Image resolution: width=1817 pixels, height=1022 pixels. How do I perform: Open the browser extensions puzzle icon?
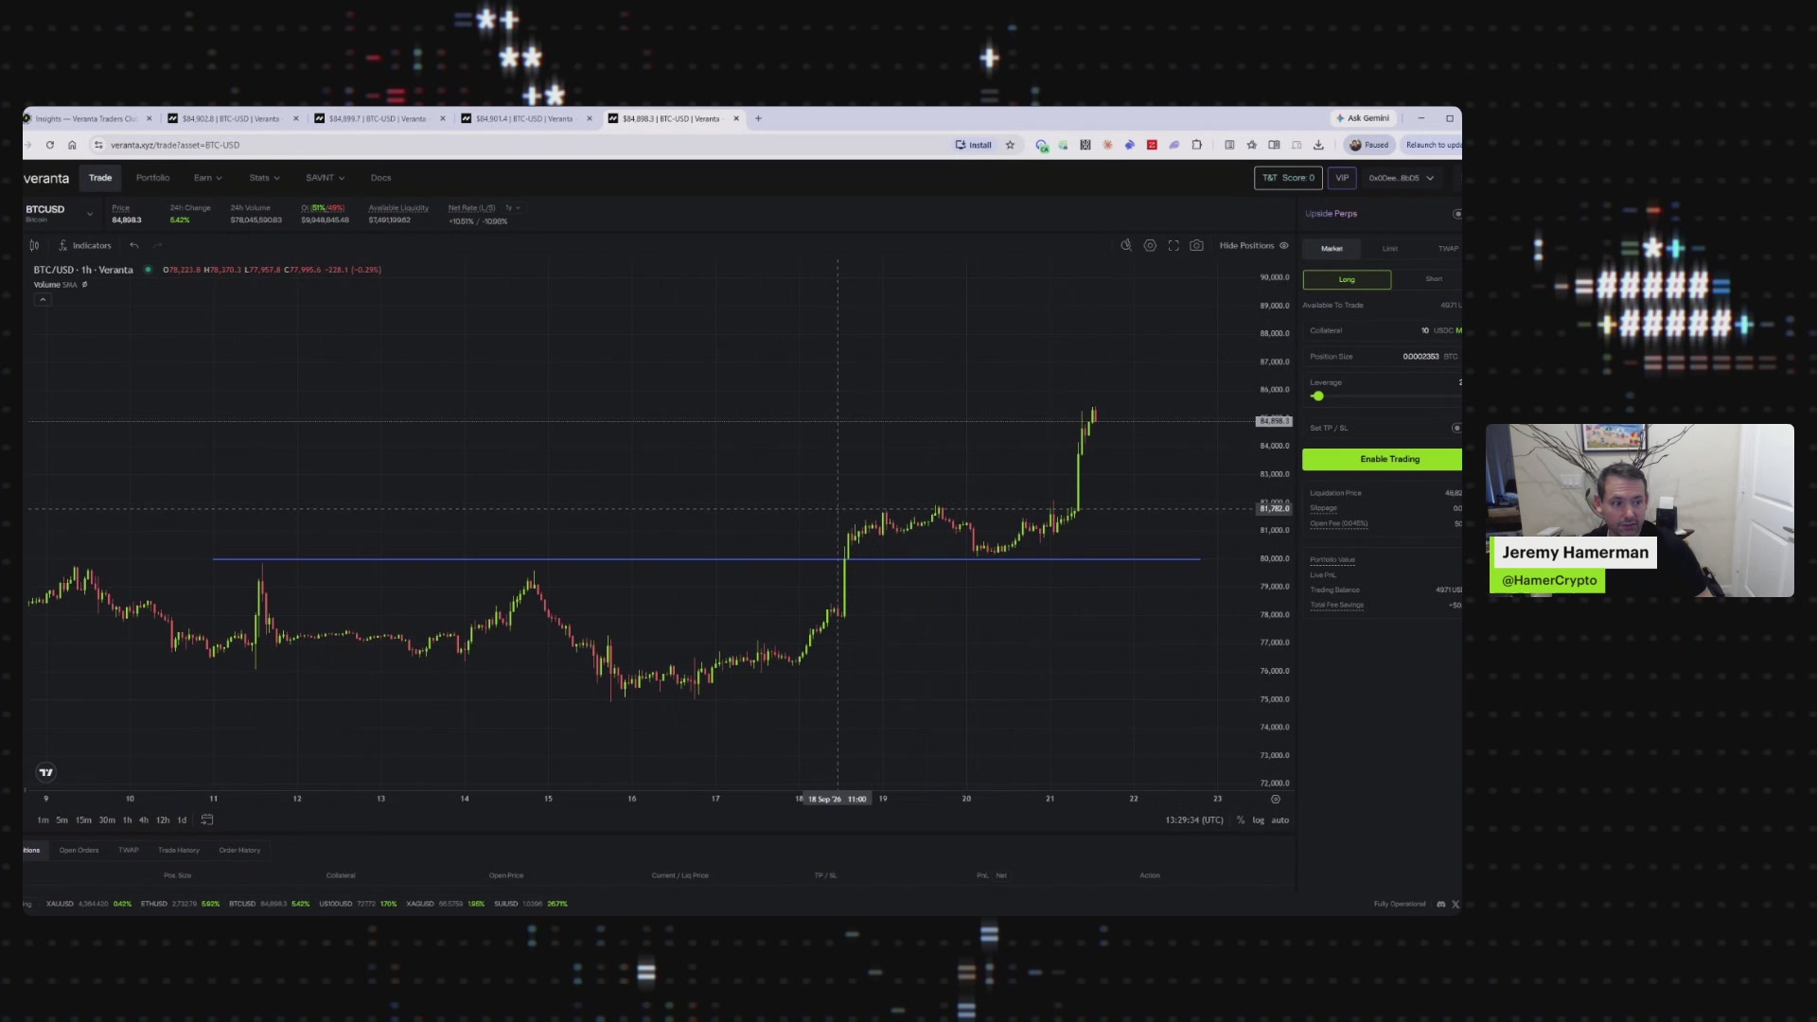tap(1197, 145)
